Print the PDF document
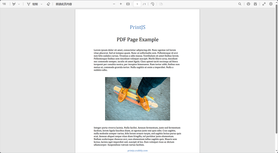Viewport: 278px width, 153px height. [x=248, y=4]
